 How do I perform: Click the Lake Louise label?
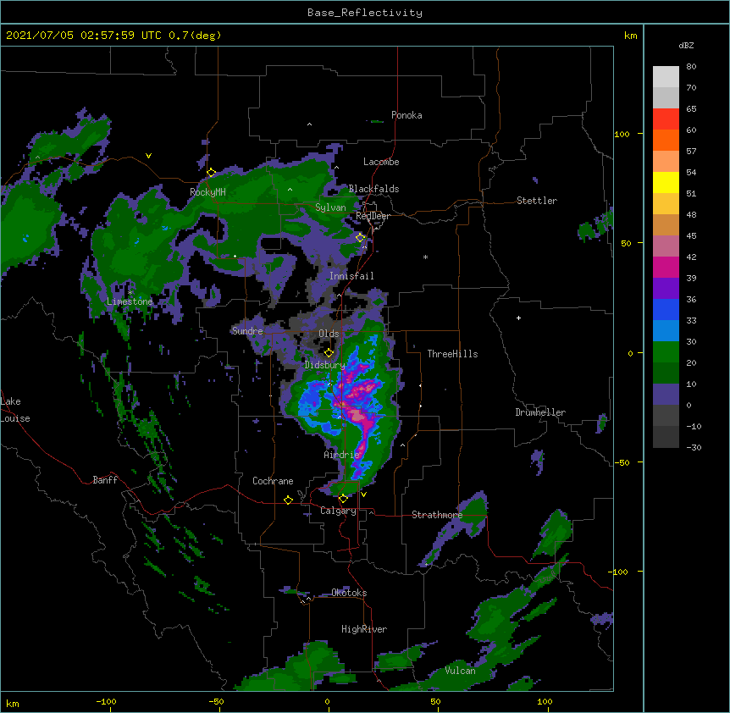coord(15,410)
